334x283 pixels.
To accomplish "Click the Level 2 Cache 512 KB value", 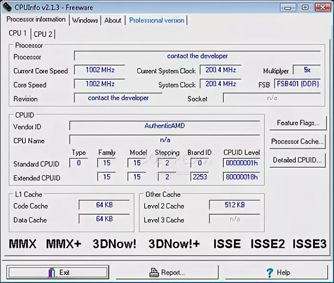I will pos(235,205).
